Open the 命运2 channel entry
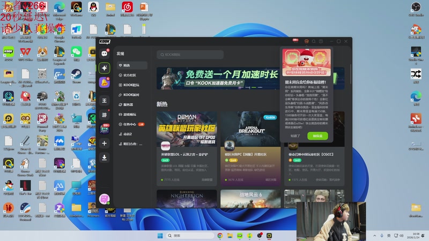The height and width of the screenshot is (241, 429). pyautogui.click(x=132, y=134)
